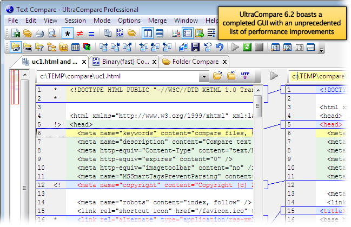
Task: Click line 12 meta name="copyright" text
Action: (165, 185)
